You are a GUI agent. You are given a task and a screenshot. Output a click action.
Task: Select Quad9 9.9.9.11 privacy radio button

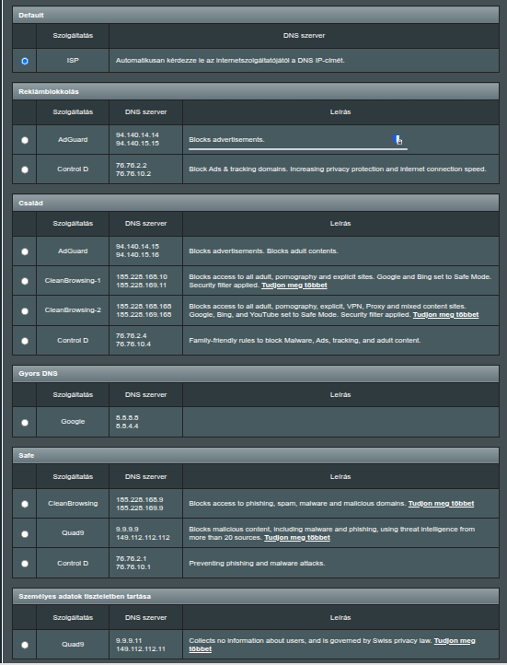coord(25,645)
